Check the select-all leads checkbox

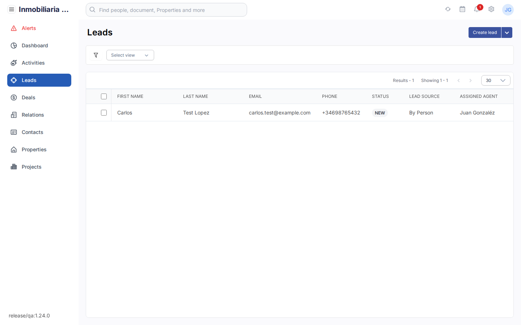(104, 96)
